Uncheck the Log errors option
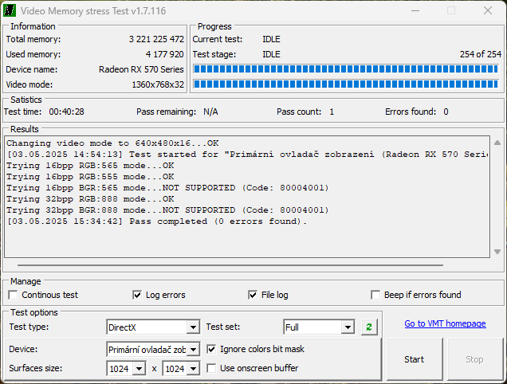Viewport: 507px width, 384px height. tap(137, 295)
